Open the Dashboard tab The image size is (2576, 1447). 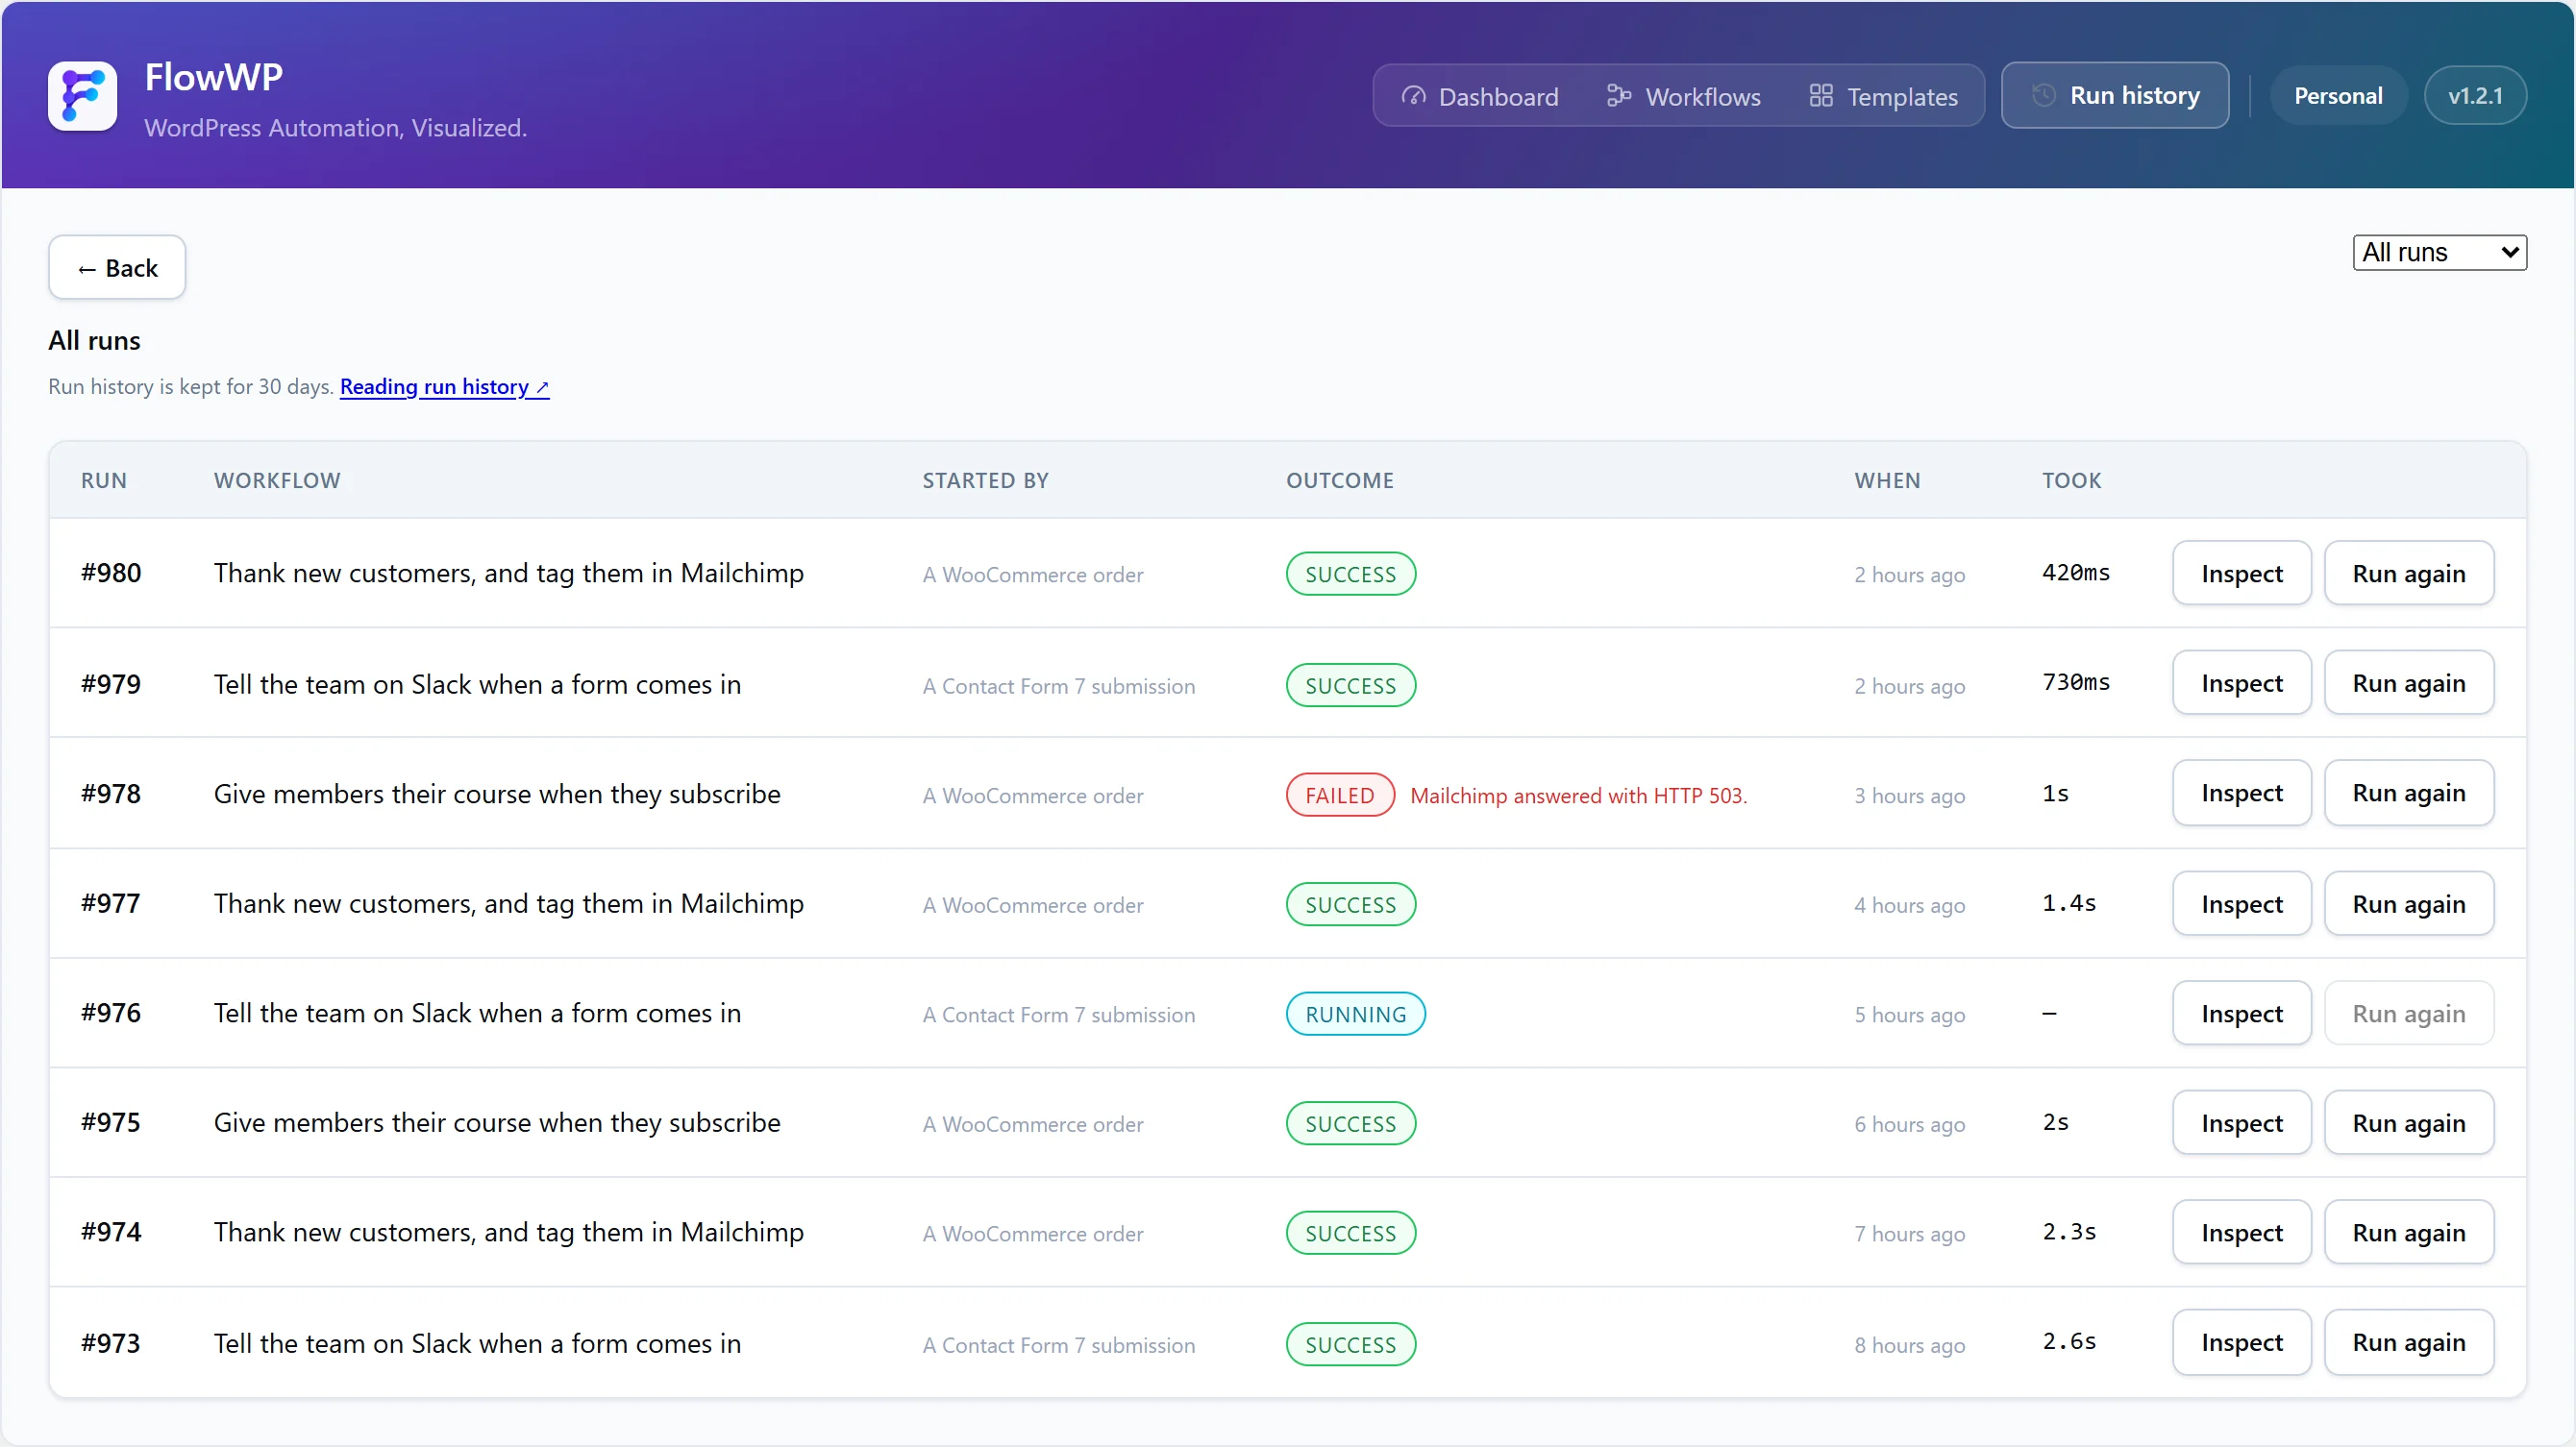[1481, 96]
